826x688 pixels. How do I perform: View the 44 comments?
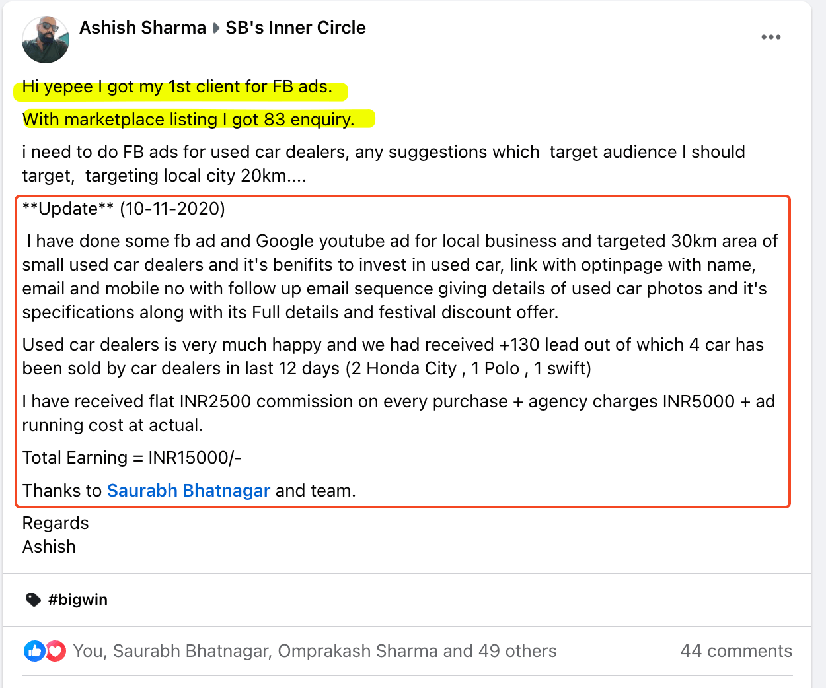click(x=735, y=651)
